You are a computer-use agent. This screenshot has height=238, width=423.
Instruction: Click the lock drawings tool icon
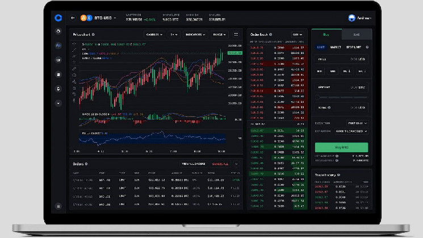(74, 88)
